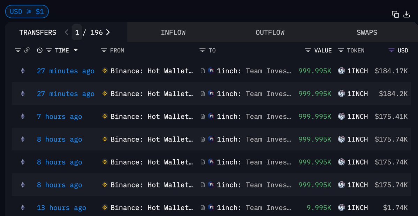Image resolution: width=418 pixels, height=216 pixels.
Task: Click the link chain icon in header
Action: [27, 50]
